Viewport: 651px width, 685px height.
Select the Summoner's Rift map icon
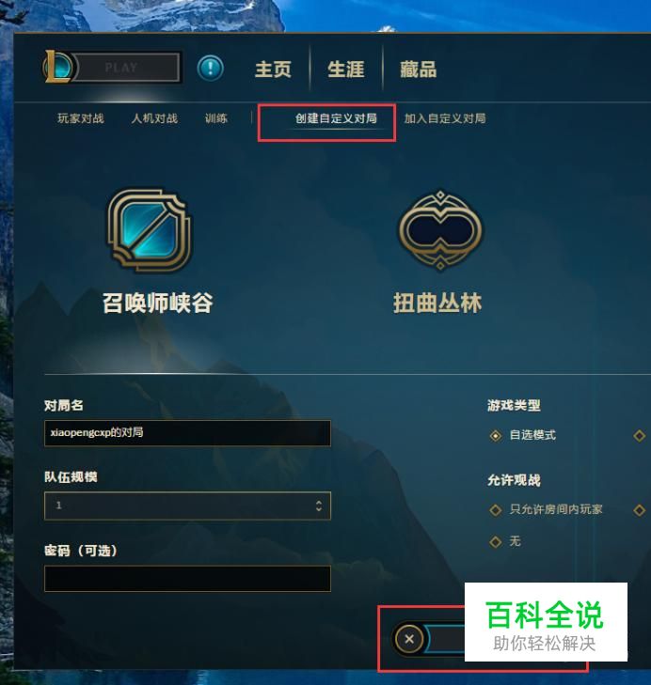pos(150,230)
